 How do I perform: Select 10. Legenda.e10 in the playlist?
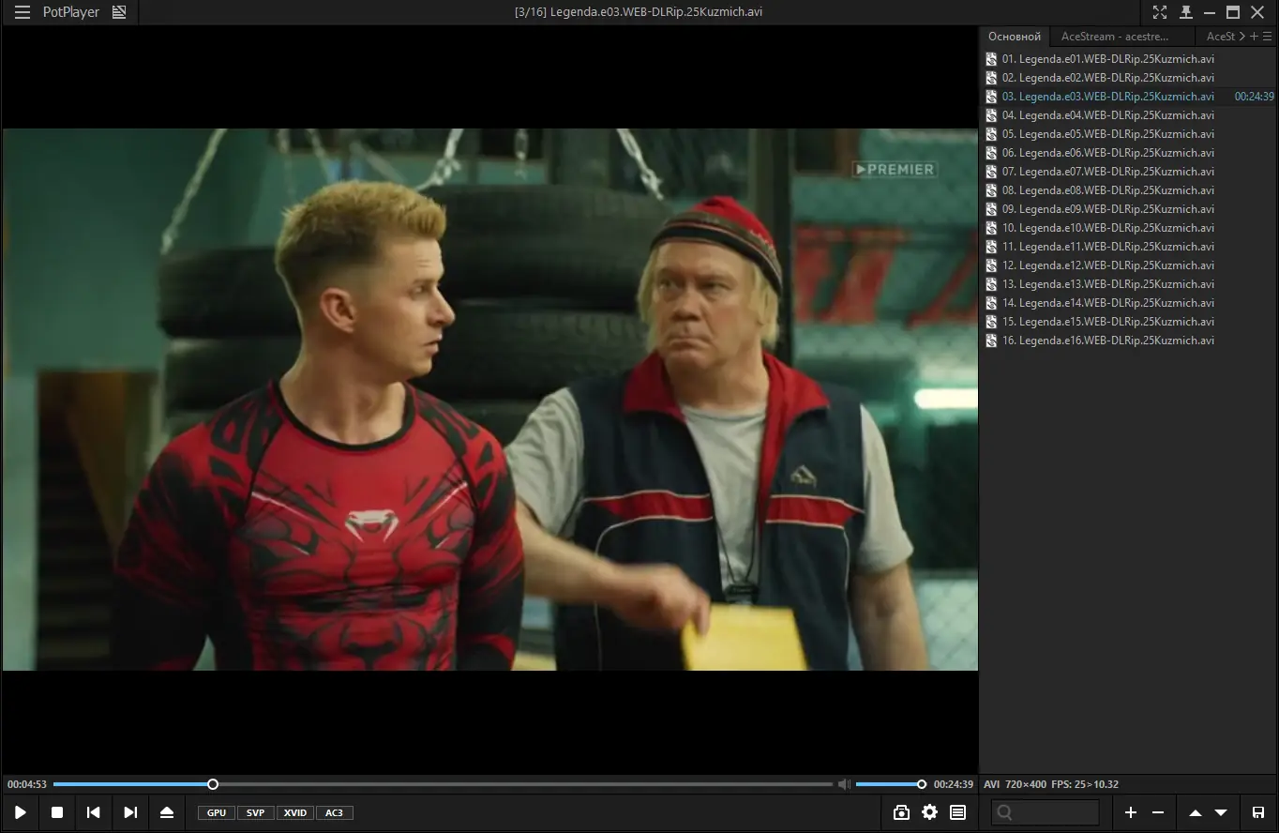pyautogui.click(x=1129, y=228)
